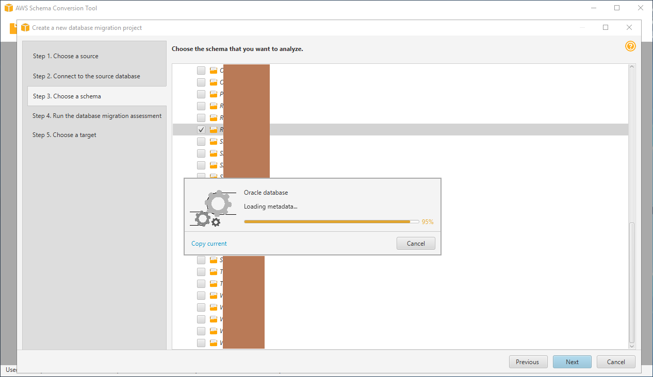
Task: Click the schema list scrollbar up arrow
Action: [x=632, y=67]
